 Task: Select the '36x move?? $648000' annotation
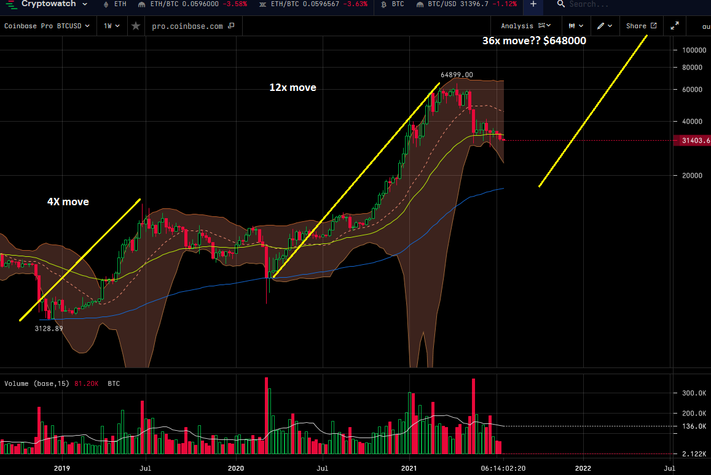point(534,41)
